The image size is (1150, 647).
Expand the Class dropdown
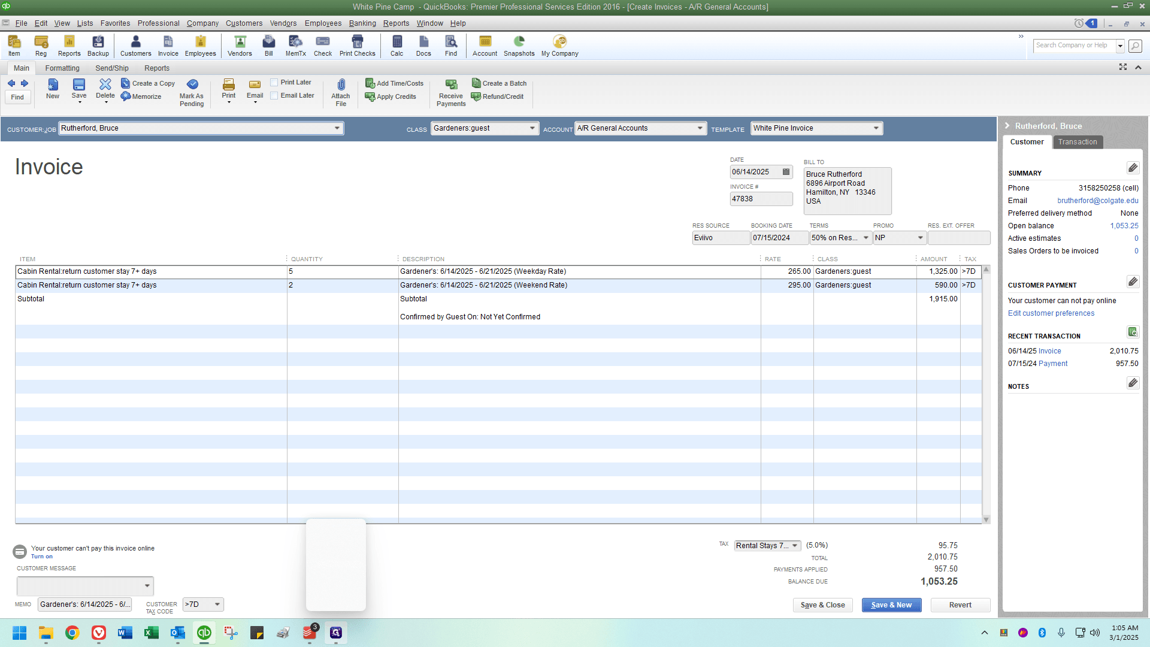coord(532,128)
